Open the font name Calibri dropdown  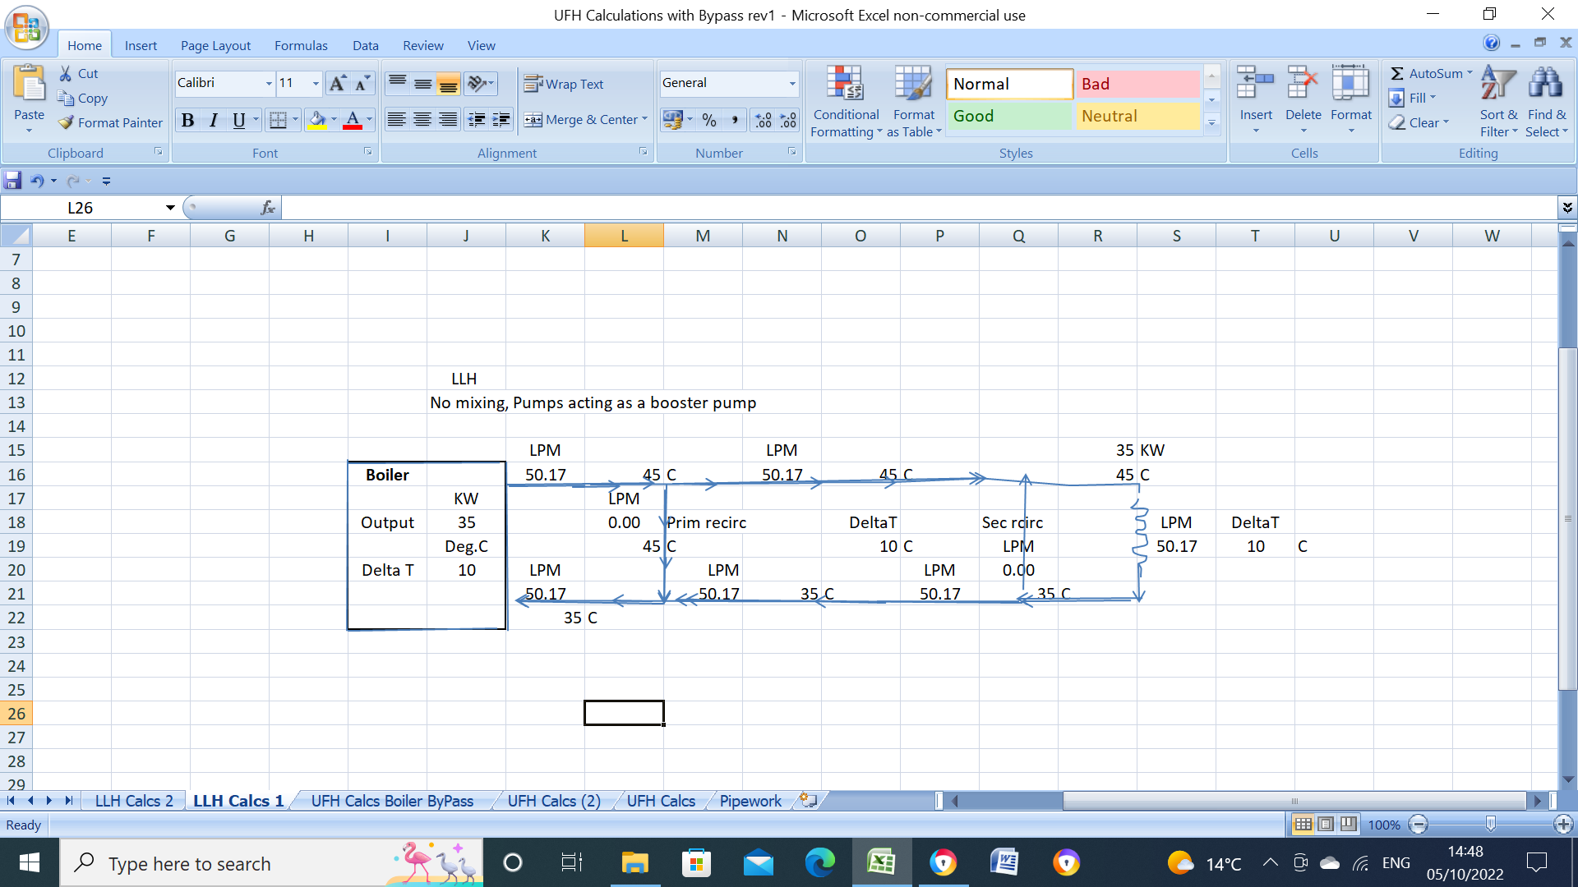(269, 83)
